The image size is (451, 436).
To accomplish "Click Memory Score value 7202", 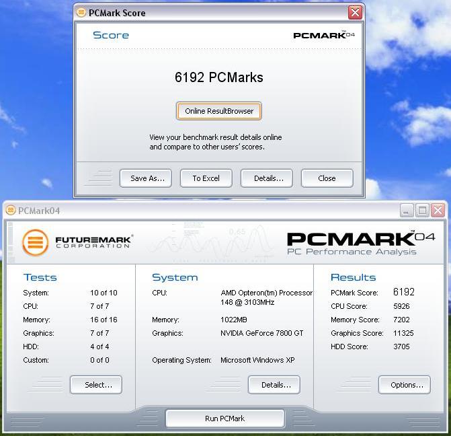I will pyautogui.click(x=401, y=320).
